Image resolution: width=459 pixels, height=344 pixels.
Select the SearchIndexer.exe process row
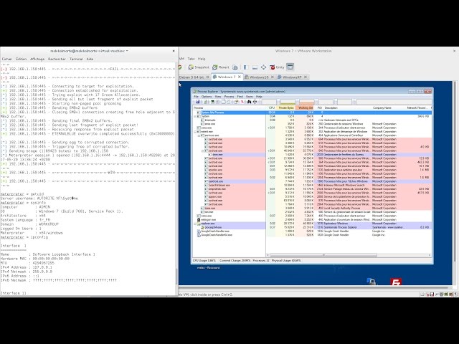[x=312, y=185]
